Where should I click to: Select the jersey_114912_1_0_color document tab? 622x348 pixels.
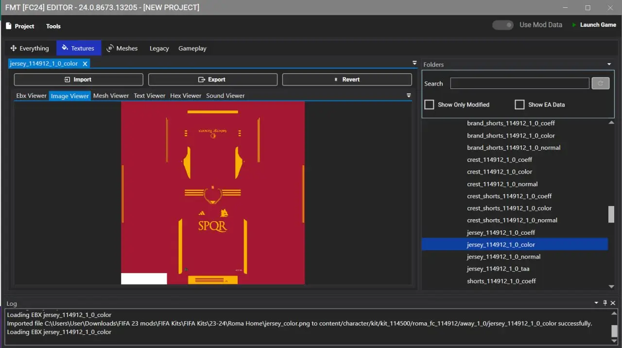(x=44, y=64)
